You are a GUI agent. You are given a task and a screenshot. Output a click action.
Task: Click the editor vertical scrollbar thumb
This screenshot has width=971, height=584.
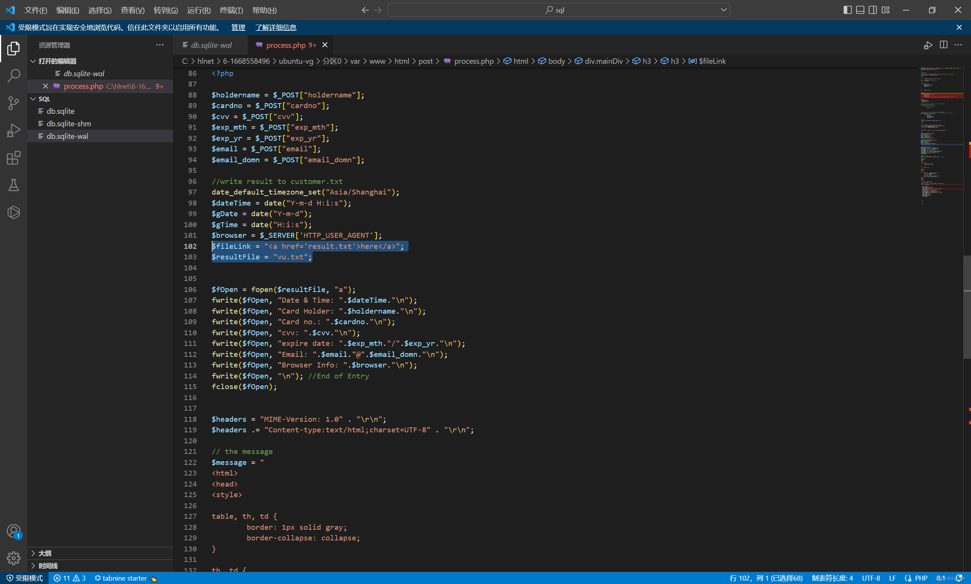(967, 307)
